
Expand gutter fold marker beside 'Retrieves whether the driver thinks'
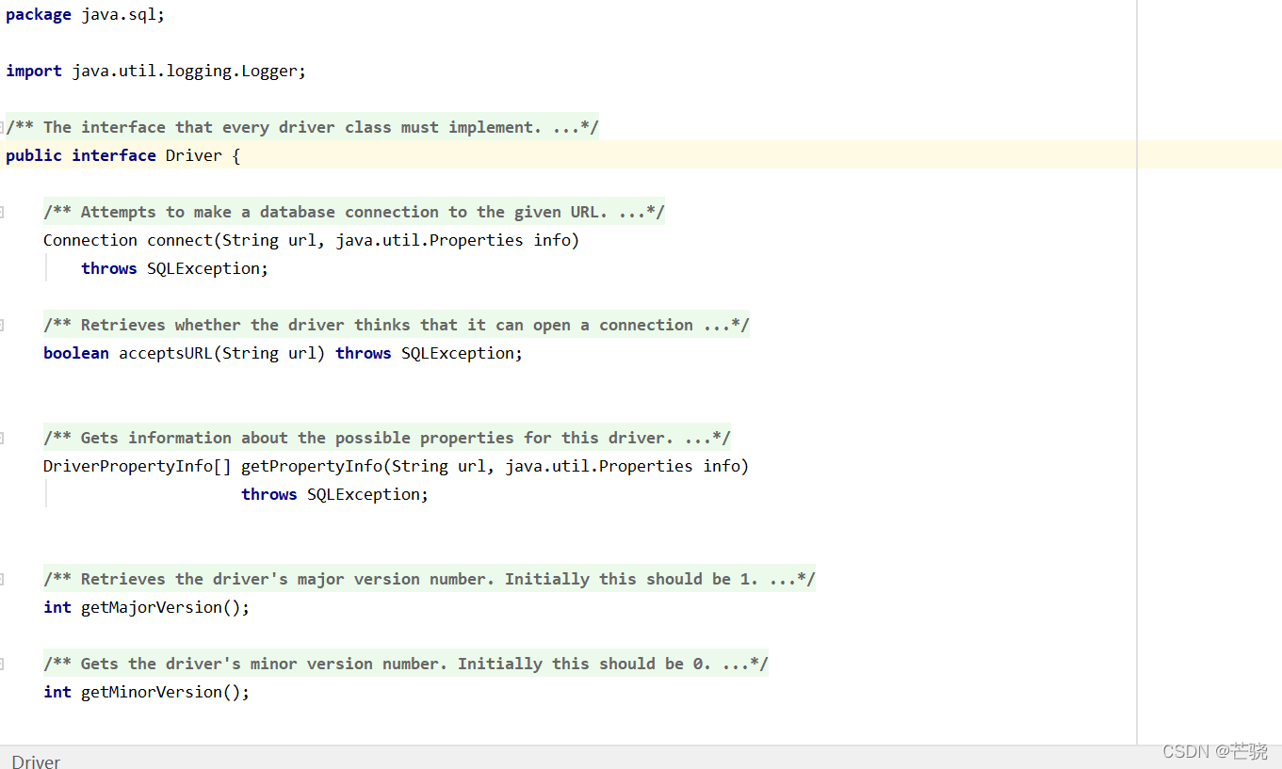click(x=2, y=325)
